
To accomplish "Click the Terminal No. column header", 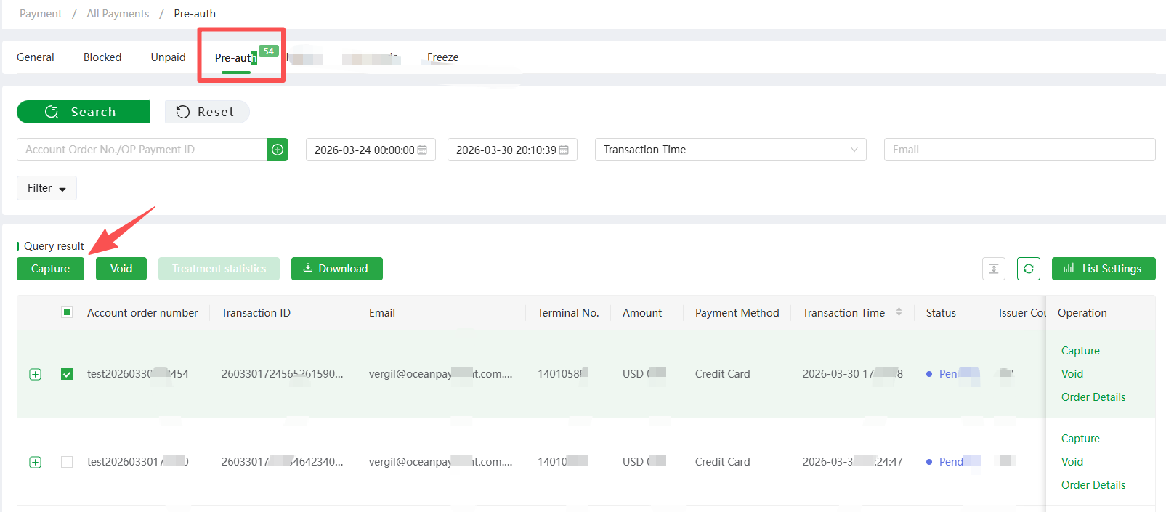I will click(568, 313).
